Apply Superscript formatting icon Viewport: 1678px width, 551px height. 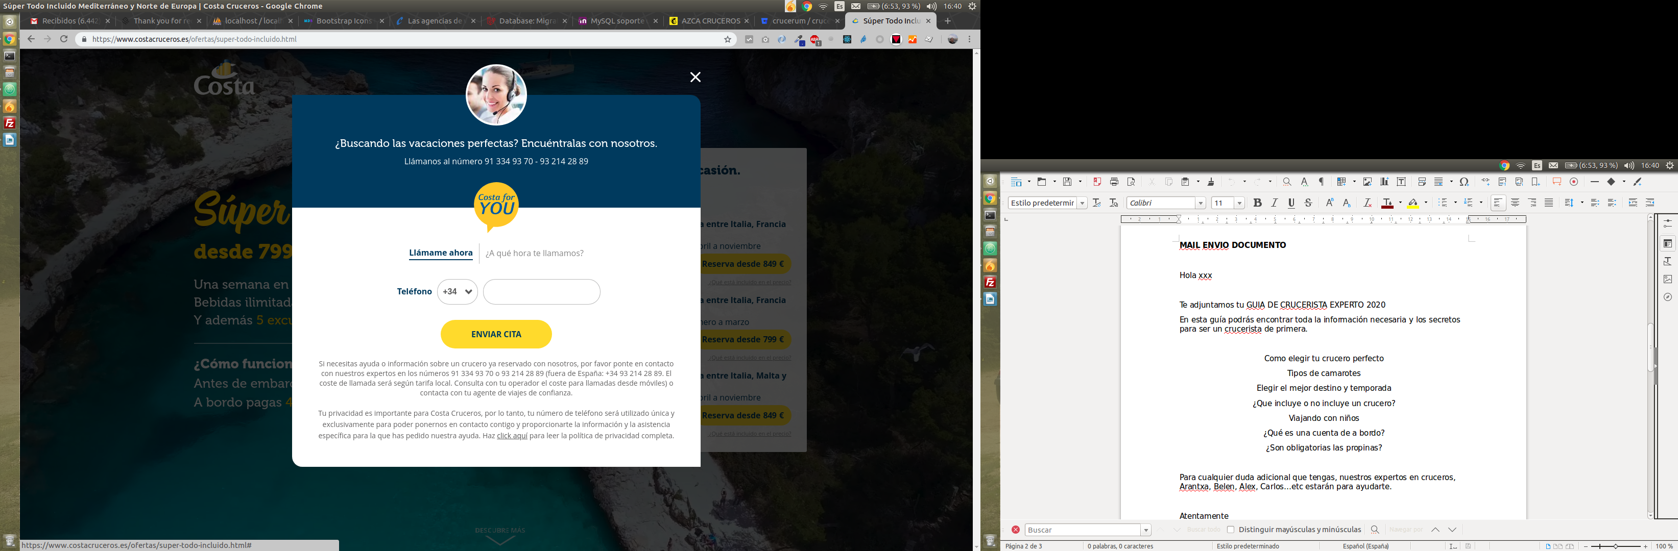click(1330, 203)
